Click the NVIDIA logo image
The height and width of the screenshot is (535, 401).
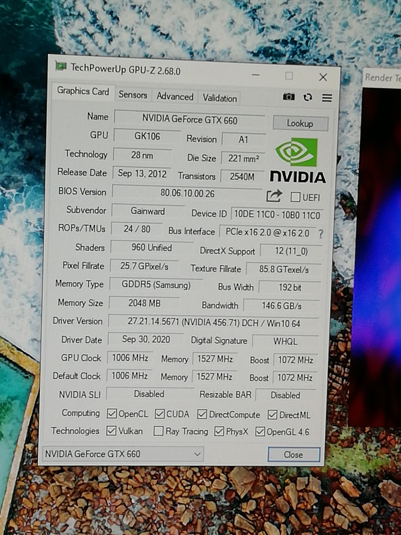(x=297, y=161)
